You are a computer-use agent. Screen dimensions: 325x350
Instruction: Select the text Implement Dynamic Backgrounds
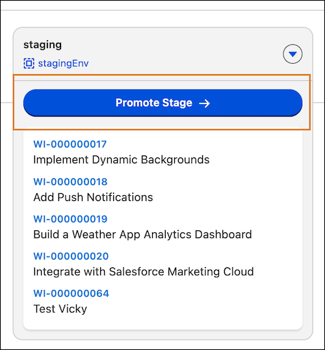[x=122, y=160]
